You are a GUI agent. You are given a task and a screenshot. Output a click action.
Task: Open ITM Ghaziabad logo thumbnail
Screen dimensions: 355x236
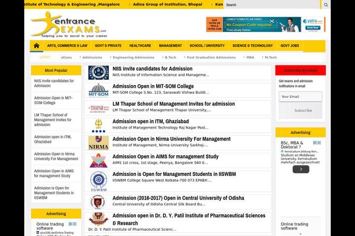[x=98, y=126]
